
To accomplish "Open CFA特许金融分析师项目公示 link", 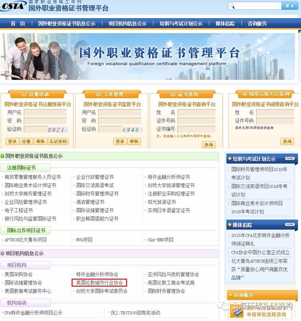I will (33, 313).
